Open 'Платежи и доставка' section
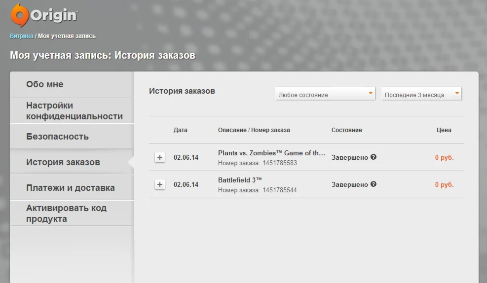487x283 pixels. (72, 188)
